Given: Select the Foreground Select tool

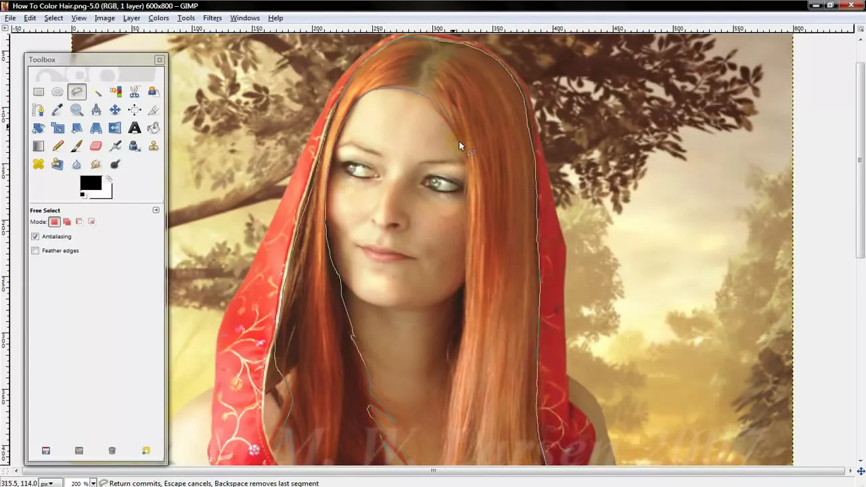Looking at the screenshot, I should pos(154,91).
